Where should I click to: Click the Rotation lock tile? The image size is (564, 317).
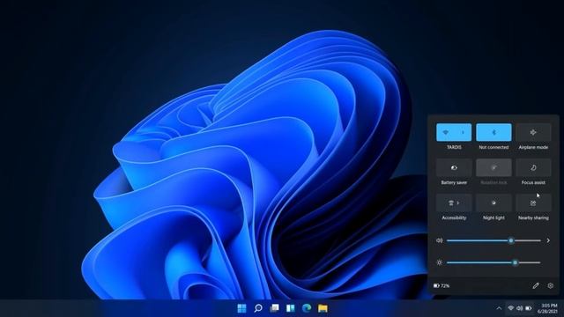click(x=493, y=167)
